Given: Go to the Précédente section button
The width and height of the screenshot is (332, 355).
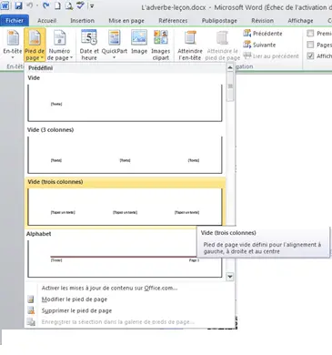Looking at the screenshot, I should click(x=263, y=34).
